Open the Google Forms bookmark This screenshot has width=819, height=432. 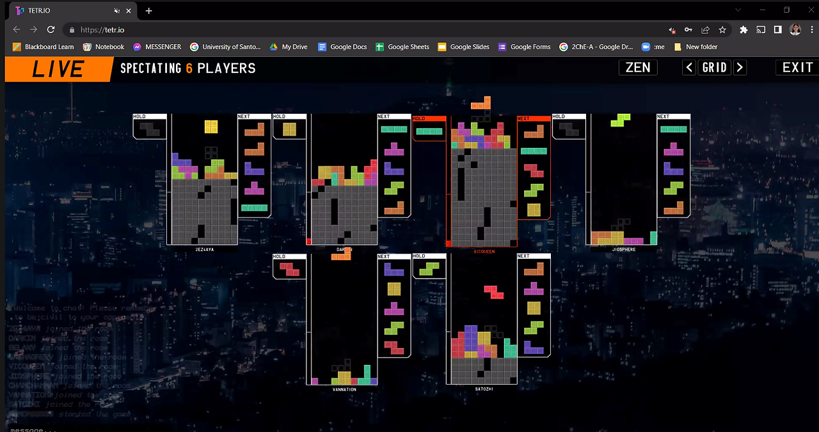(x=524, y=47)
